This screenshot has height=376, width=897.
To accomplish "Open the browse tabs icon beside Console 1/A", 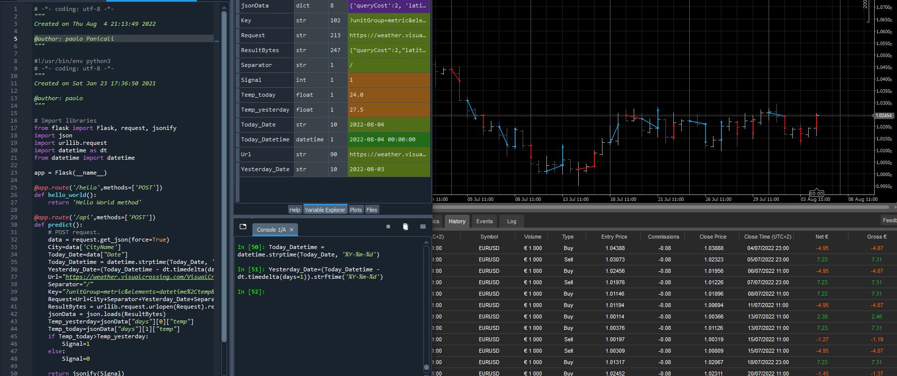I will (243, 227).
